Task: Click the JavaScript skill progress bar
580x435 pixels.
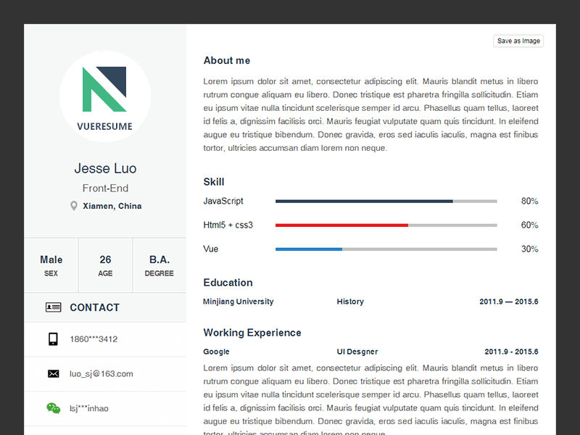Action: pyautogui.click(x=362, y=201)
